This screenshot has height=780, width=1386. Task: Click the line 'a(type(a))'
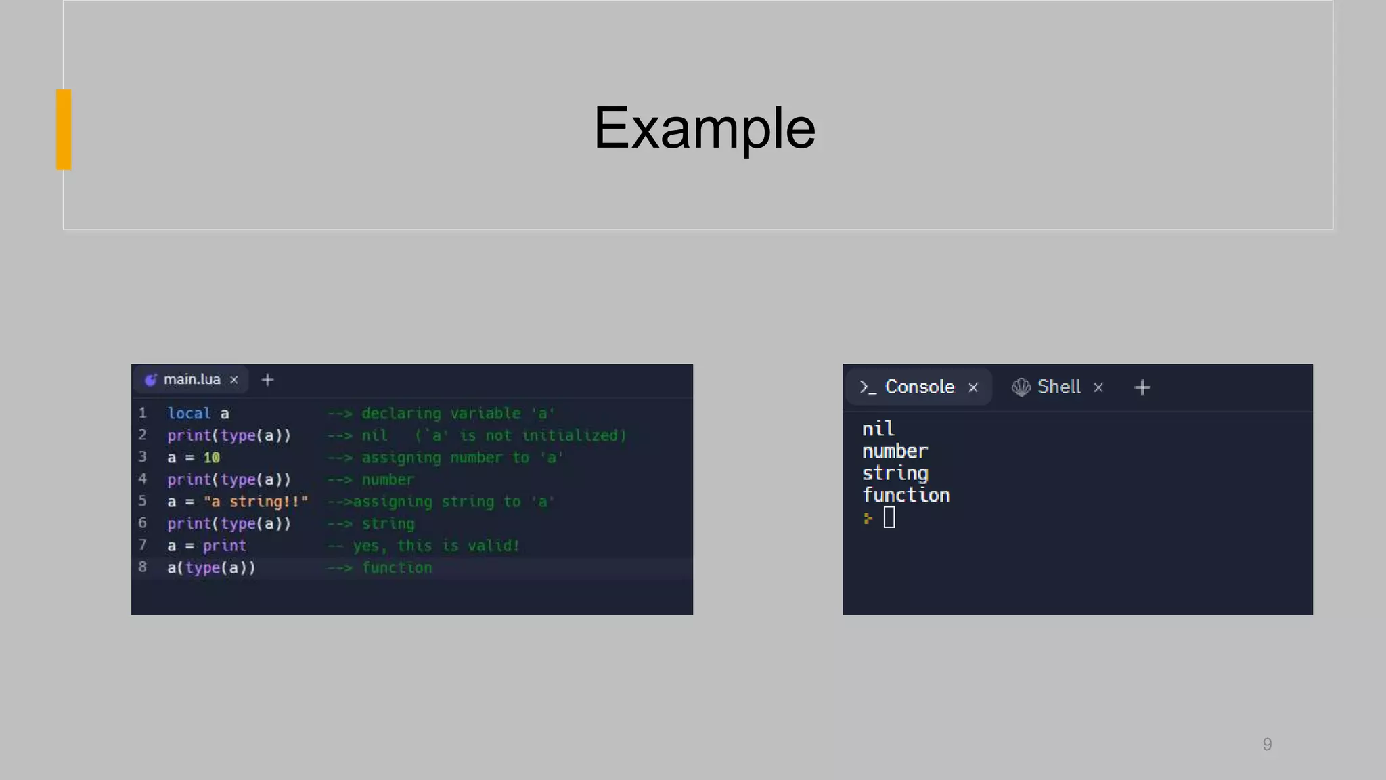coord(211,567)
